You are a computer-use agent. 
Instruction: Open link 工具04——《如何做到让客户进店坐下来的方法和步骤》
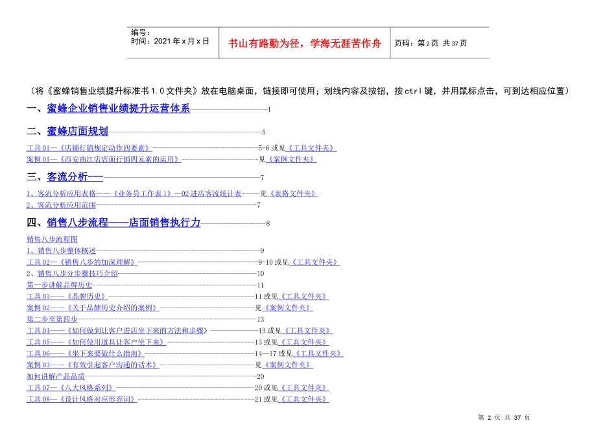[117, 331]
